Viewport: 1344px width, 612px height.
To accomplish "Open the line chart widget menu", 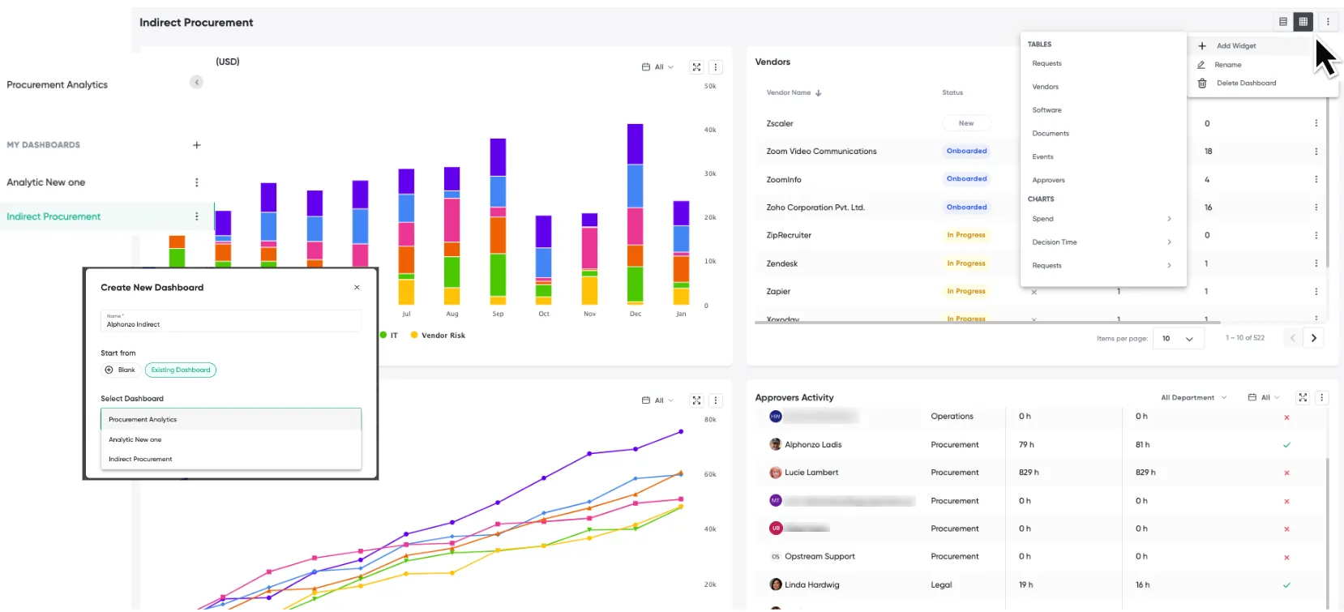I will (x=716, y=400).
